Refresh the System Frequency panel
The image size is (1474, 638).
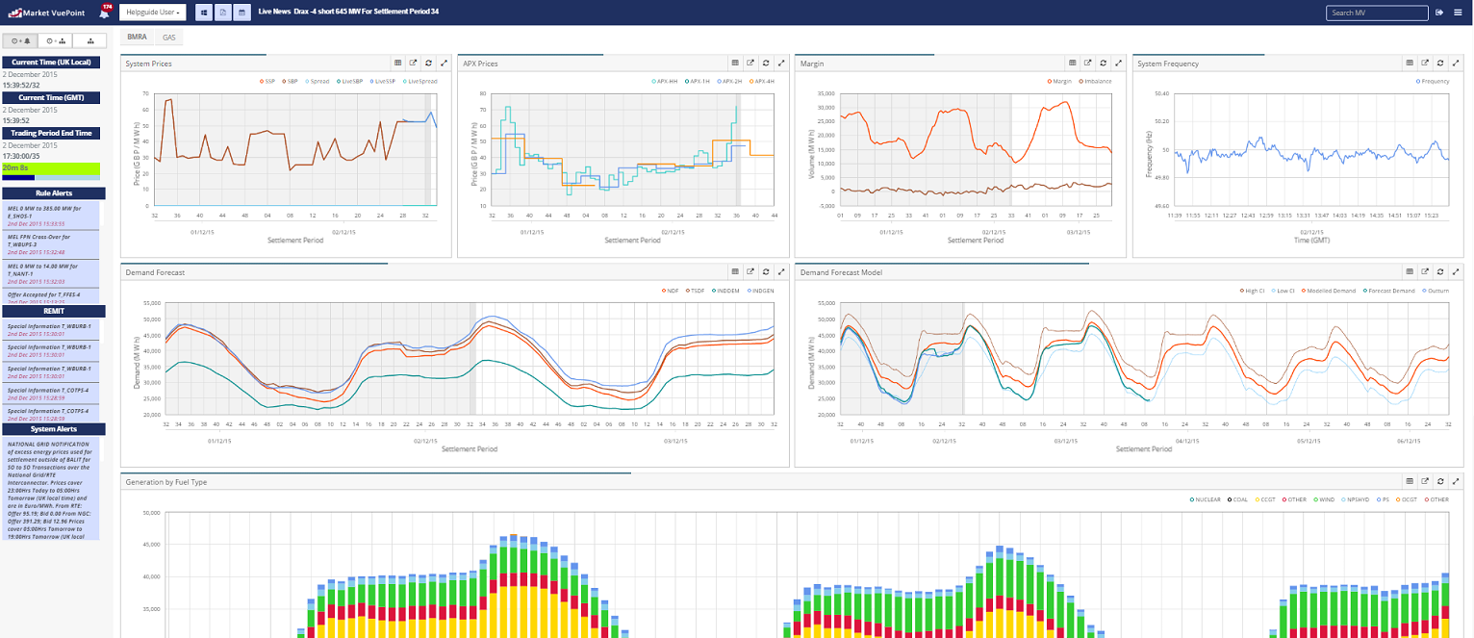tap(1440, 63)
